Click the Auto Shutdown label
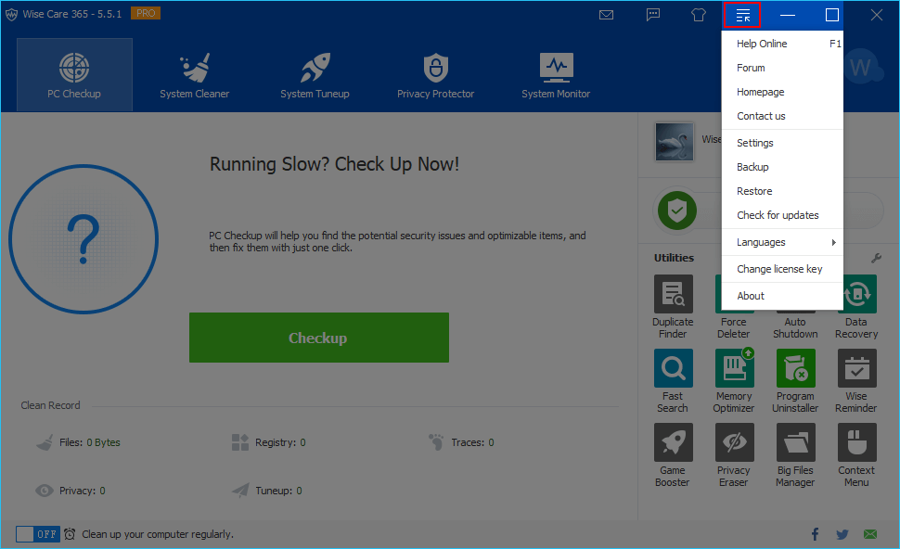This screenshot has height=549, width=900. coord(795,328)
